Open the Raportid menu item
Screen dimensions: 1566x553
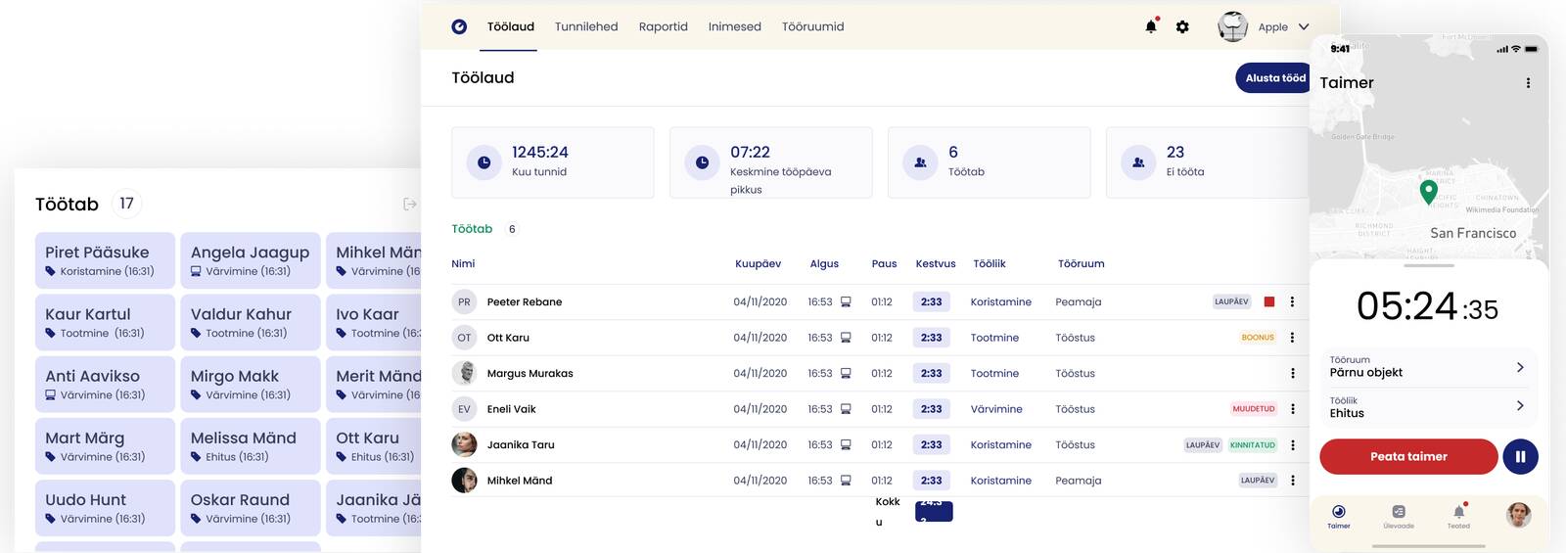tap(663, 26)
